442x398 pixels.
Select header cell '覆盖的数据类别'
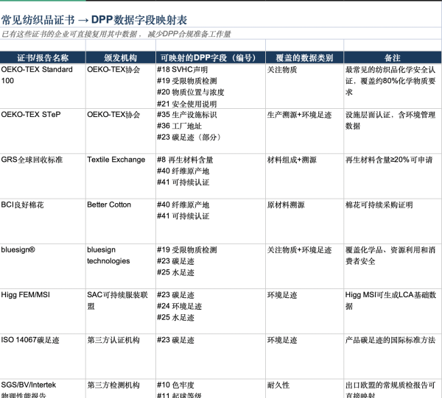click(304, 57)
